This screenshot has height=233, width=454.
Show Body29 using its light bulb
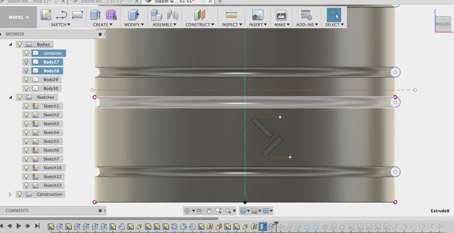[x=26, y=80]
